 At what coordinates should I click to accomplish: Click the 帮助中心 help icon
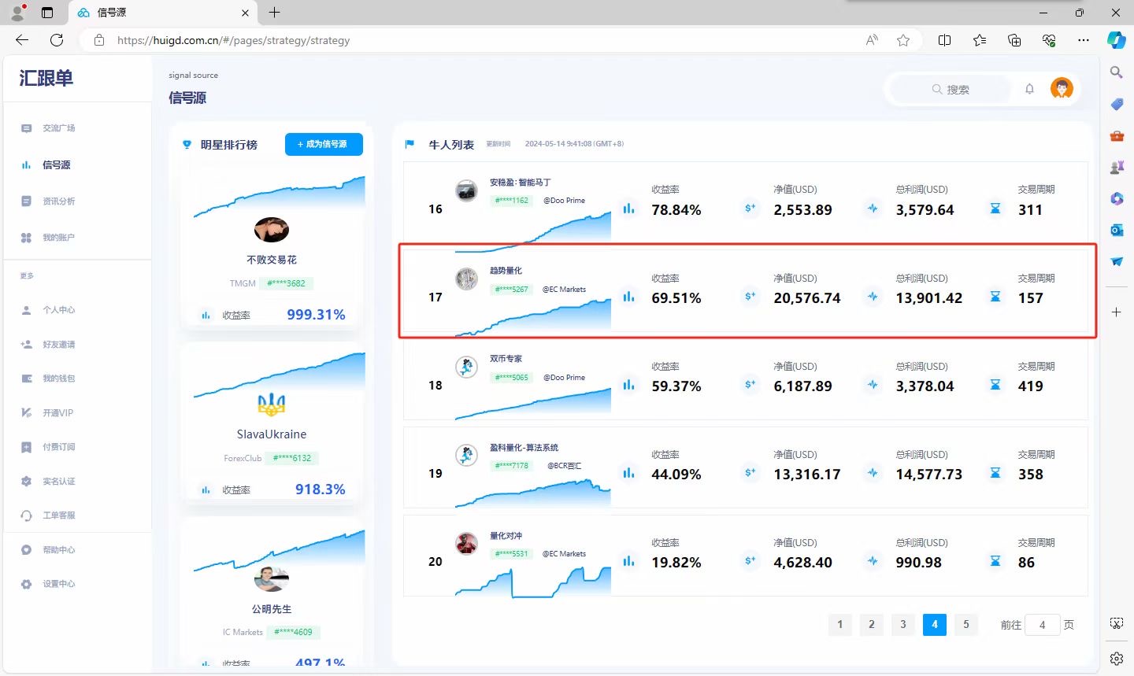tap(26, 550)
